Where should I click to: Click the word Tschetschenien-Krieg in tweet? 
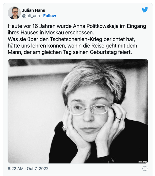(x=76, y=39)
